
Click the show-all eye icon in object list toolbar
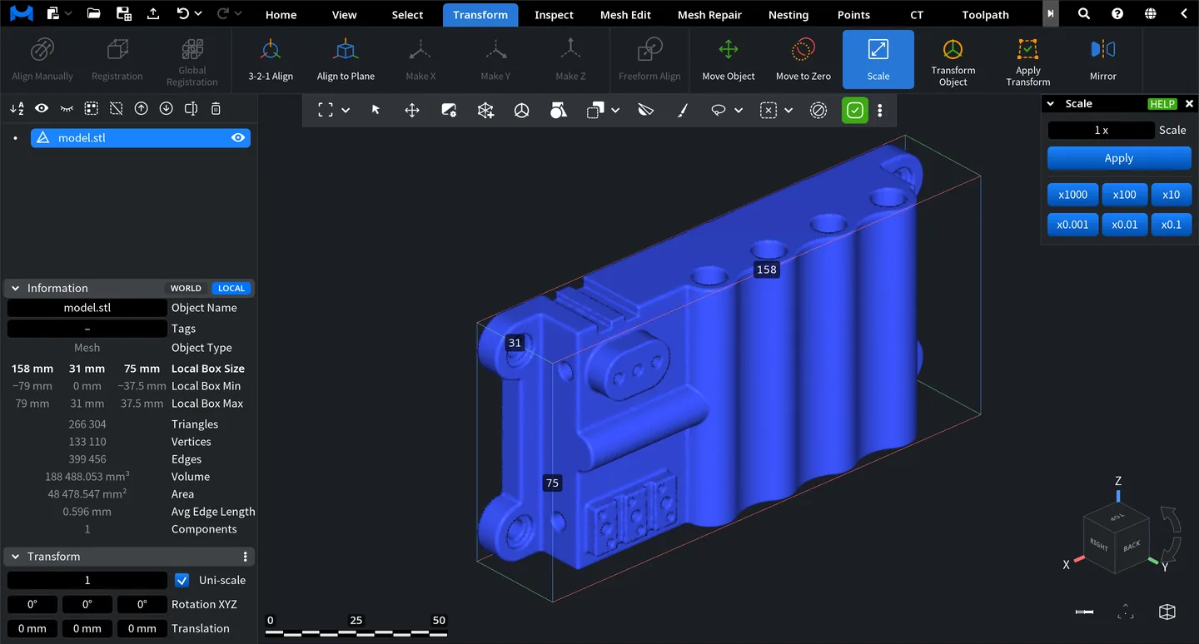click(42, 109)
